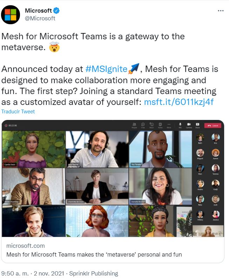The image size is (229, 279).
Task: Open the meeting Notes icon
Action: pos(160,124)
